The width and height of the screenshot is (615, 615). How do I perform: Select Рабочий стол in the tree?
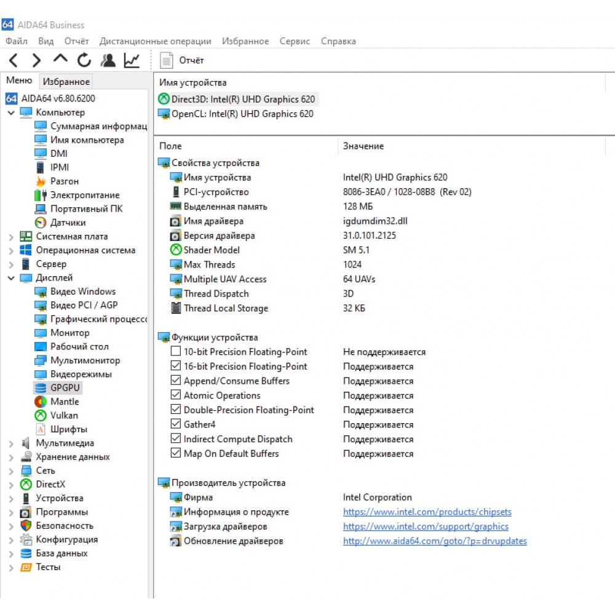pyautogui.click(x=71, y=346)
